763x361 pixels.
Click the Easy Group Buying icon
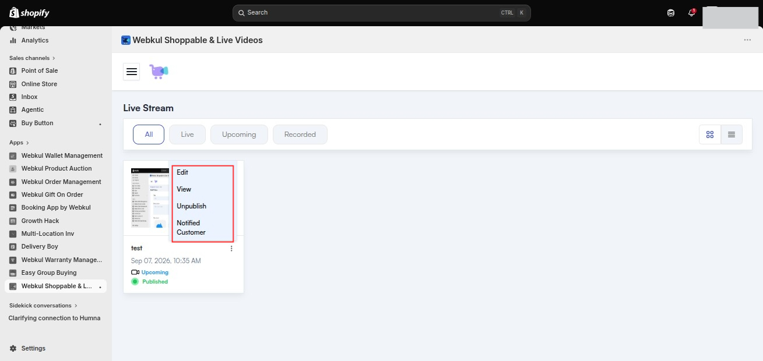(x=13, y=272)
